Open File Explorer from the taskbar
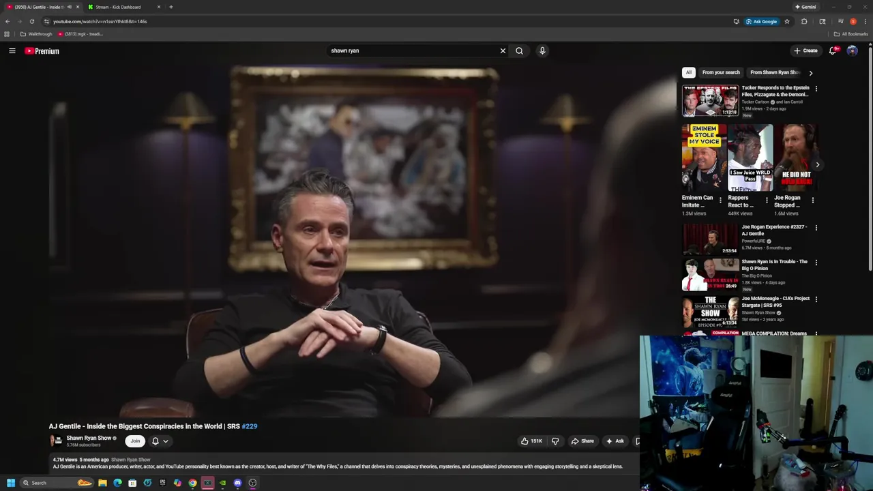Viewport: 873px width, 491px height. [x=102, y=483]
